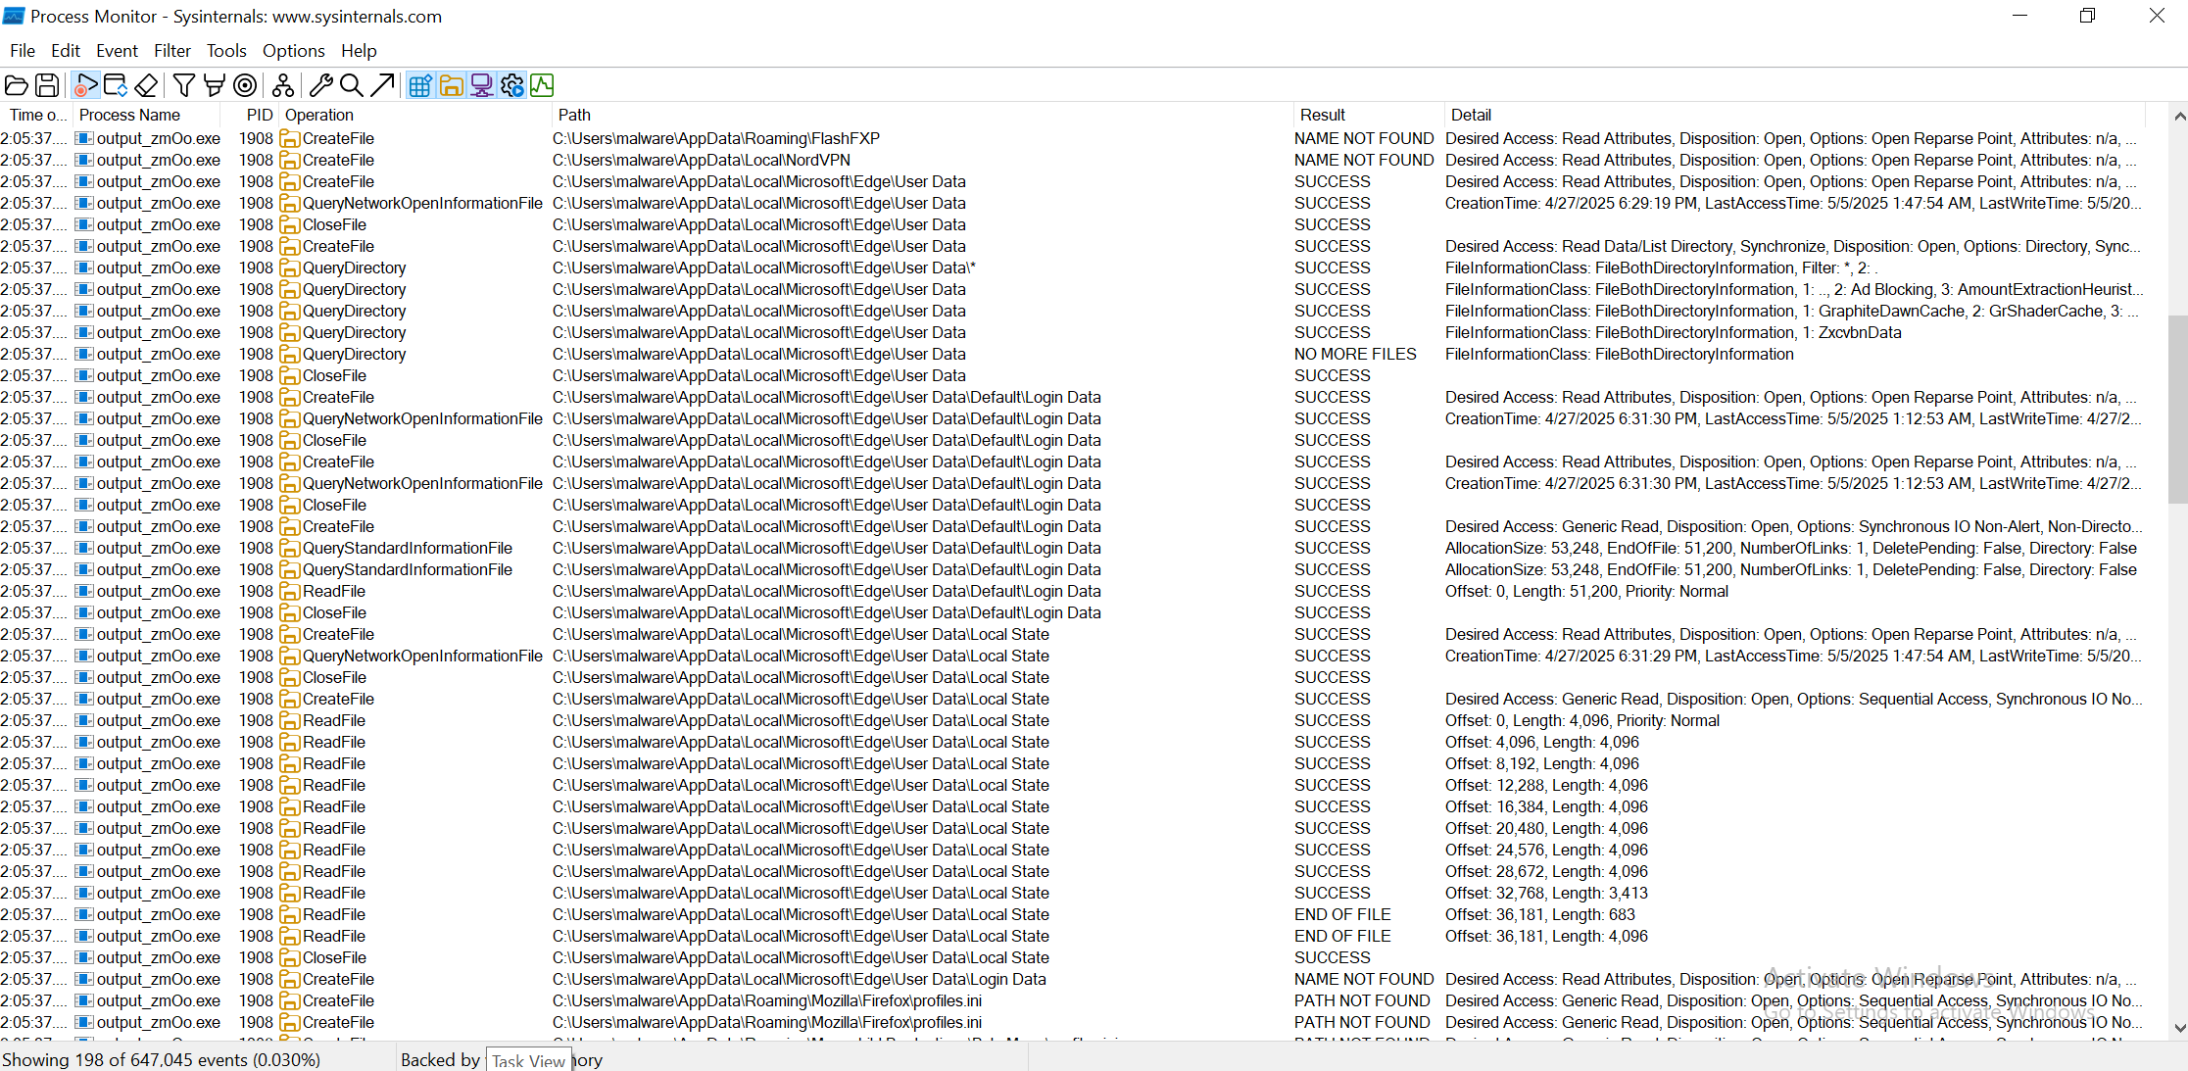2188x1071 pixels.
Task: Click the Time of Day column header
Action: click(36, 115)
